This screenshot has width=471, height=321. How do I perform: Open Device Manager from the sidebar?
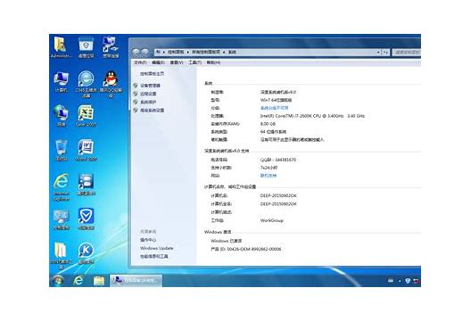click(150, 86)
